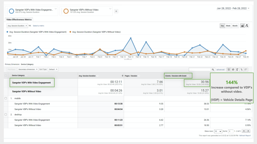Viewport: 257px width, 144px height.
Task: Click sort arrow on Avg. Session Duration
Action: tap(122, 76)
